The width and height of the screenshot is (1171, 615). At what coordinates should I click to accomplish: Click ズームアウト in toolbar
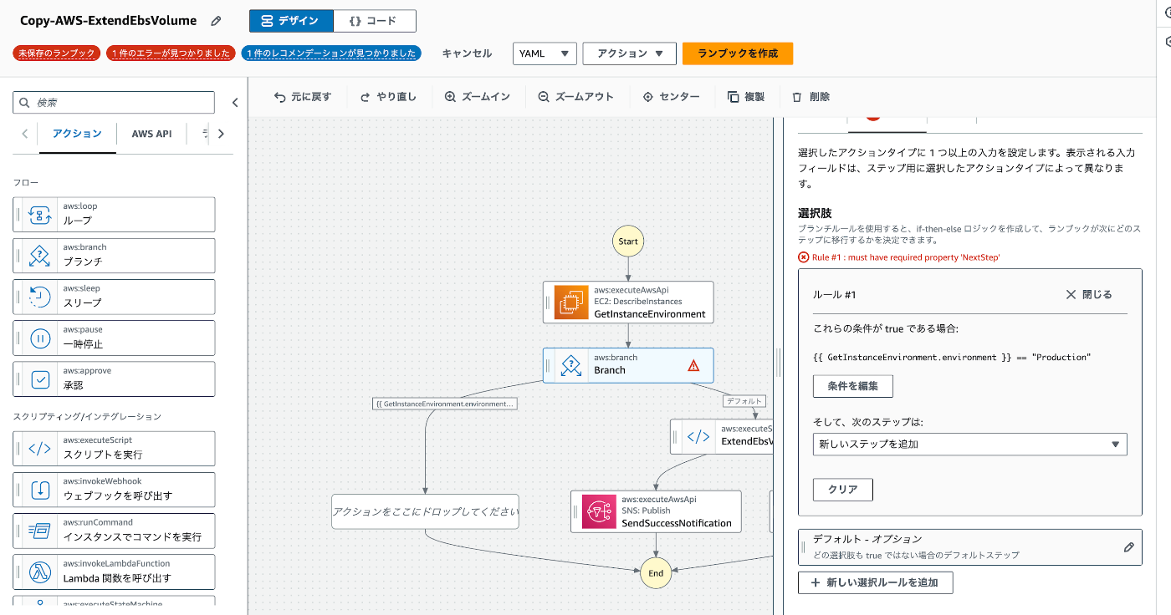pos(575,97)
